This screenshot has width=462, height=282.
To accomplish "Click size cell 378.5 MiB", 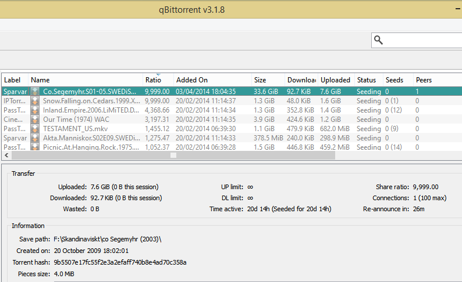I will (268, 138).
